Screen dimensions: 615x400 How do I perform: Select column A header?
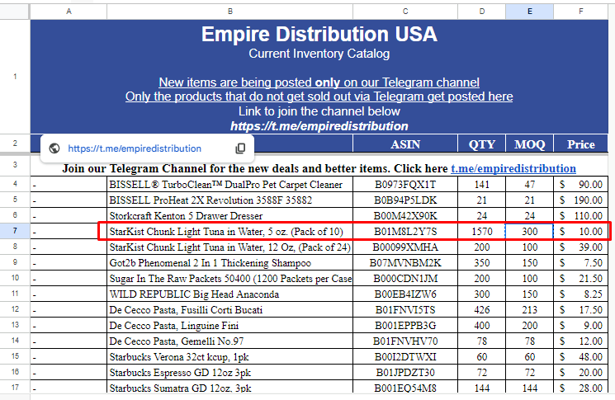pyautogui.click(x=69, y=12)
